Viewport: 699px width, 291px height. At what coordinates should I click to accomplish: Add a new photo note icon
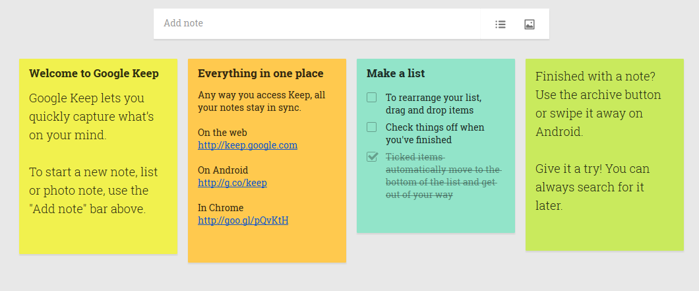pos(529,24)
